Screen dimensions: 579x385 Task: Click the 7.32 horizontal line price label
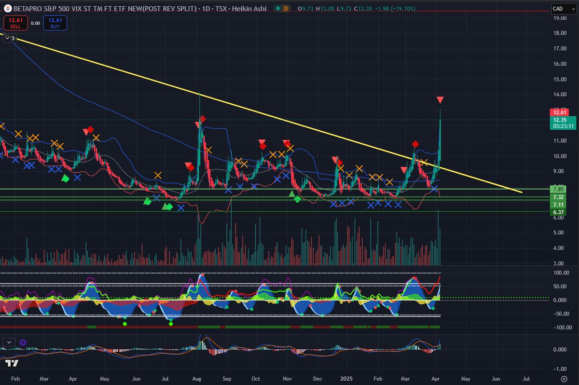[559, 197]
